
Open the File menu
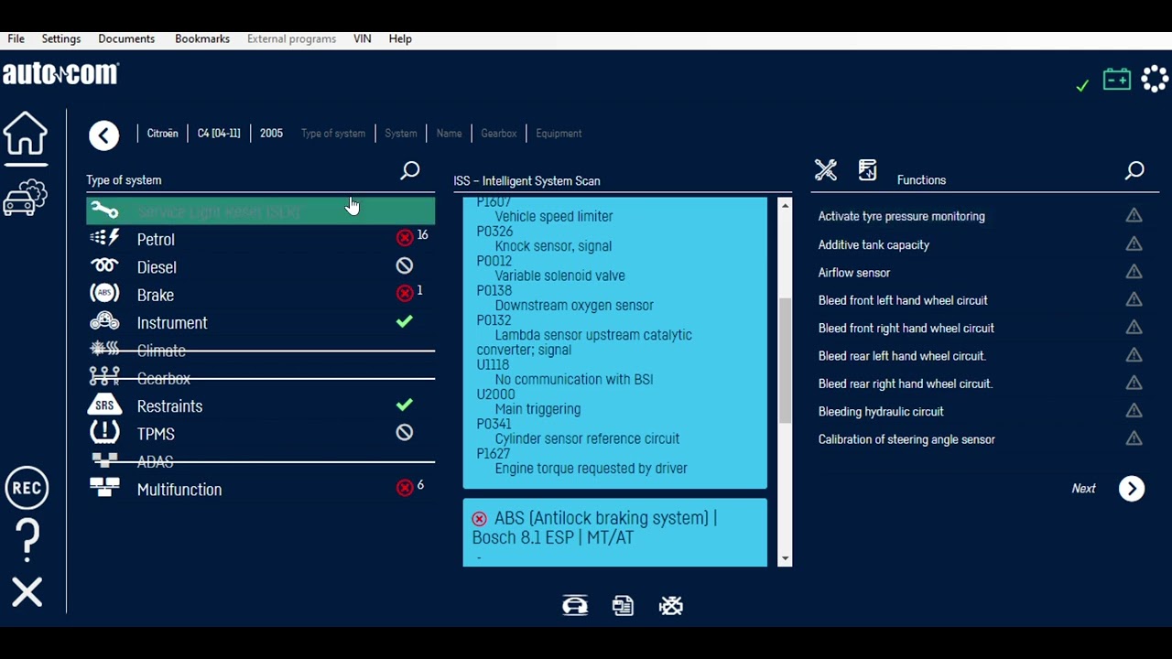(16, 39)
